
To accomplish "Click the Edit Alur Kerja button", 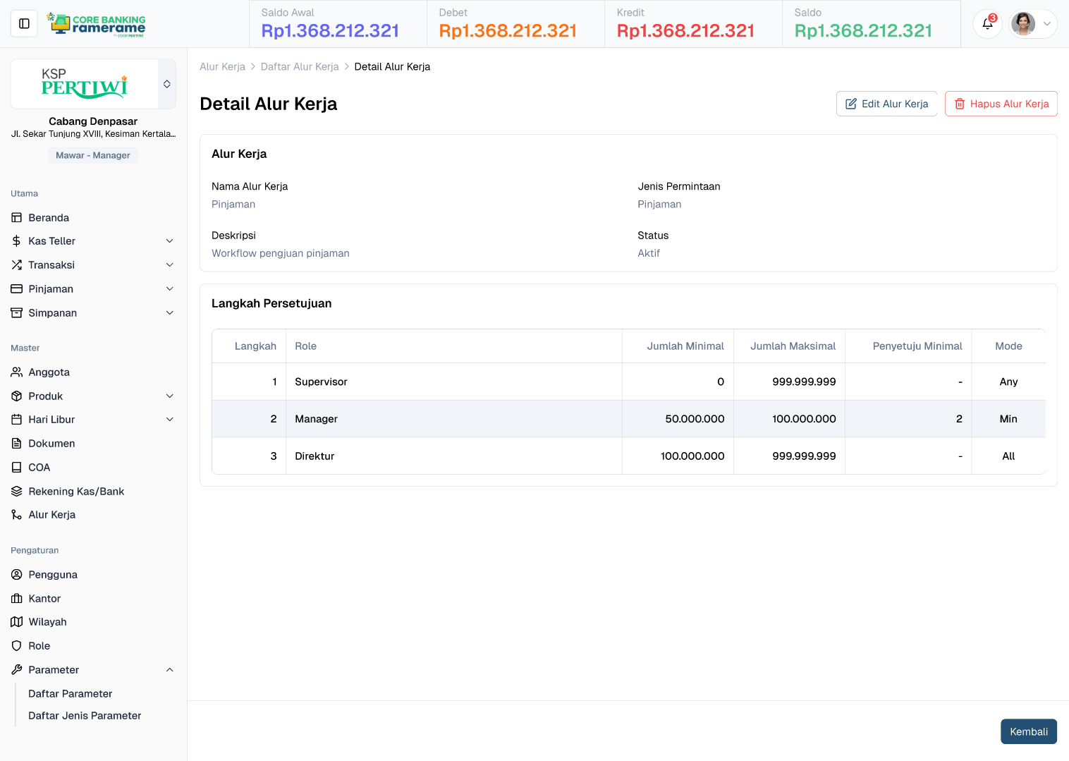I will [x=886, y=104].
